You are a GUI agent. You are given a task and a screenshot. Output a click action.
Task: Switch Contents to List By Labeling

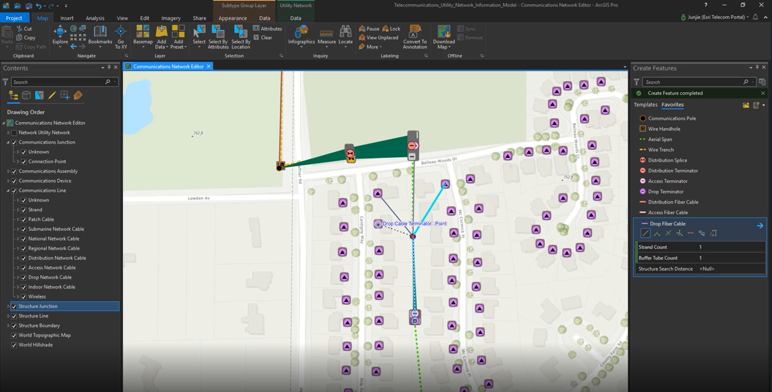click(x=78, y=95)
